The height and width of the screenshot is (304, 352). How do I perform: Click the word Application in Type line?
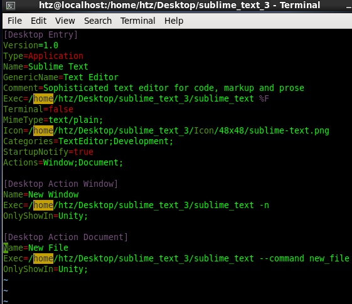[56, 56]
